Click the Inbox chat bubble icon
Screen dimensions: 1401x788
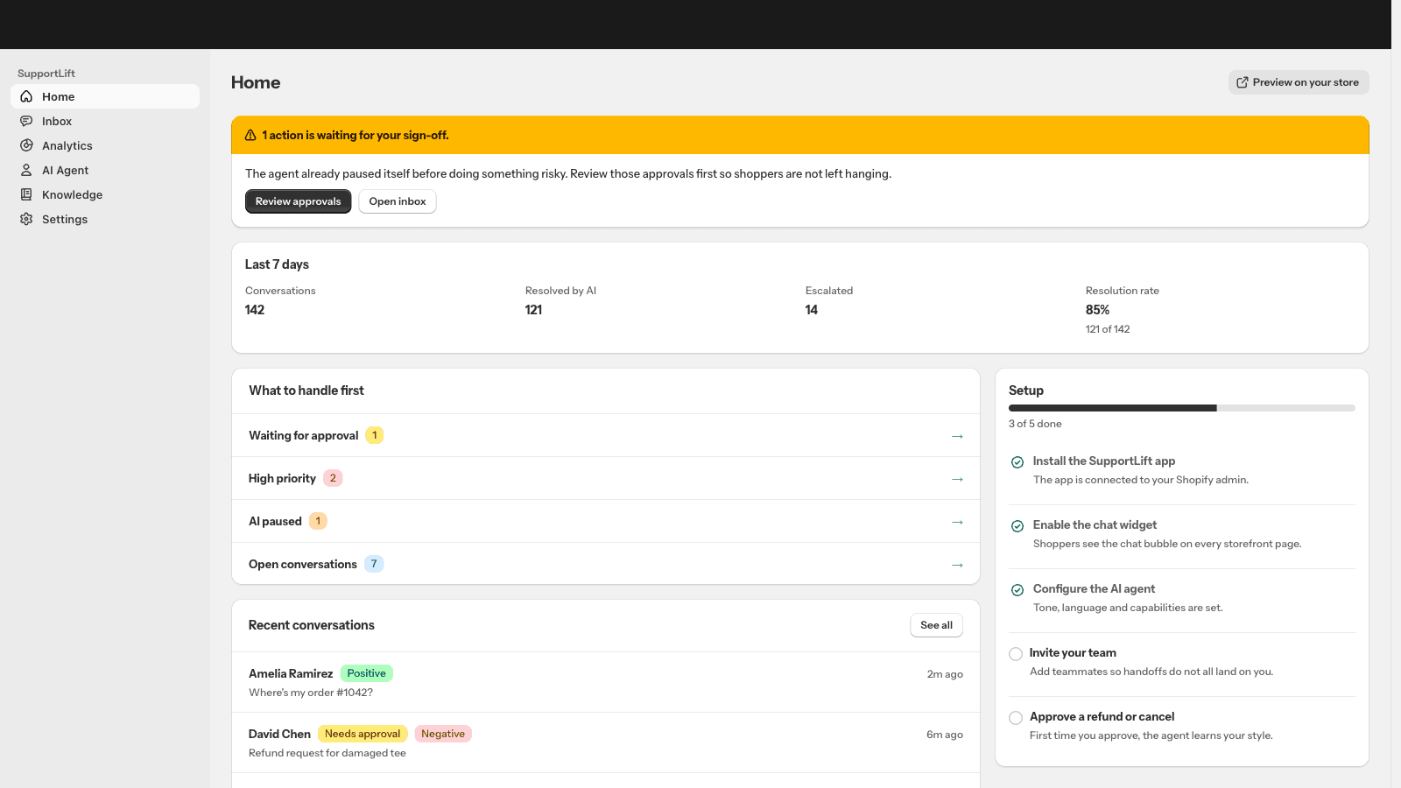pyautogui.click(x=26, y=121)
